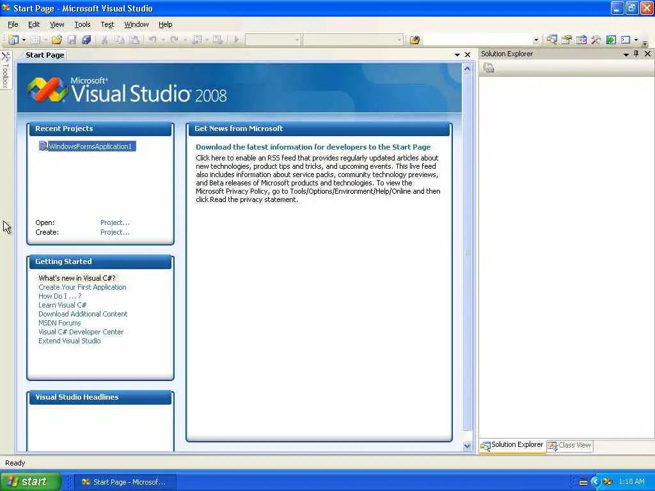Open the Solution Explorer Window Position dropdown
Viewport: 655px width, 491px height.
626,54
